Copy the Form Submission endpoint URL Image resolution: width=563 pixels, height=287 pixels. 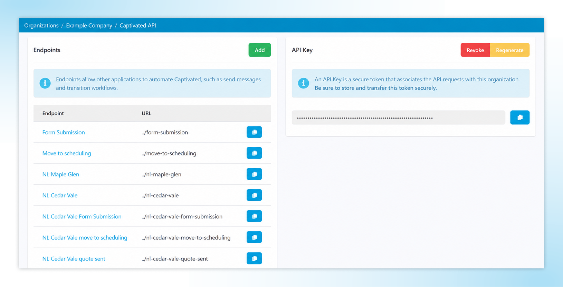click(254, 132)
